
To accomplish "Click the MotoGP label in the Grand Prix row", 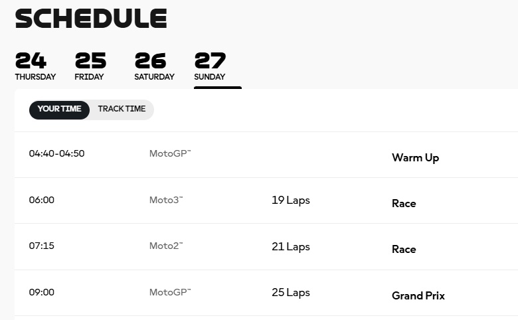I will (169, 292).
